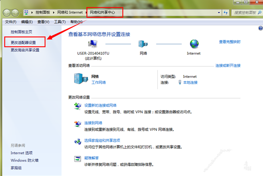Image resolution: width=263 pixels, height=176 pixels.
Task: Open 家庭组 link in sidebar
Action: click(16, 168)
